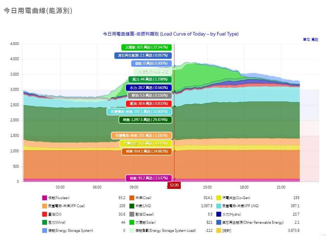
Task: Toggle the Other Renewable Energy legend swatch
Action: [x=218, y=222]
